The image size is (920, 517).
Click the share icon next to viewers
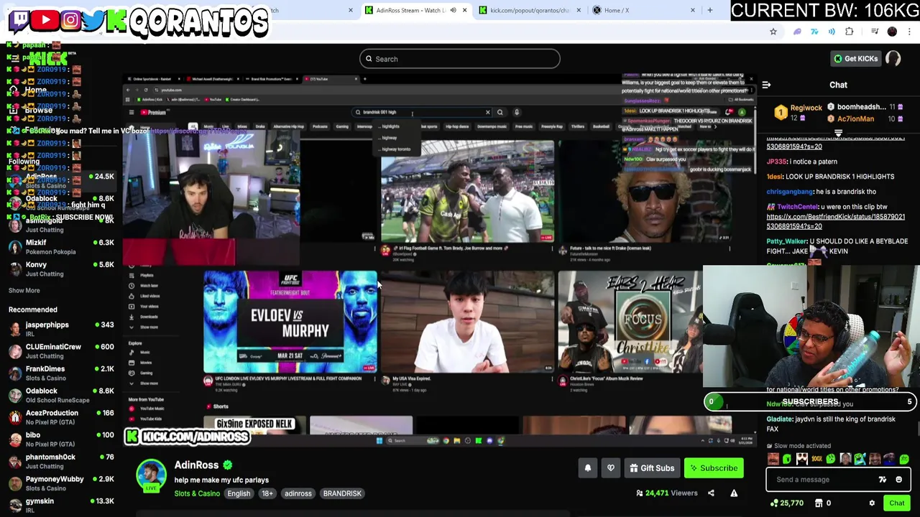click(711, 493)
